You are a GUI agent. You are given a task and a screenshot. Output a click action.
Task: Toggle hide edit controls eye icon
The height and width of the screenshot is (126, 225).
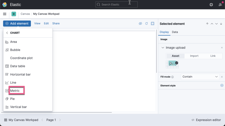click(140, 23)
